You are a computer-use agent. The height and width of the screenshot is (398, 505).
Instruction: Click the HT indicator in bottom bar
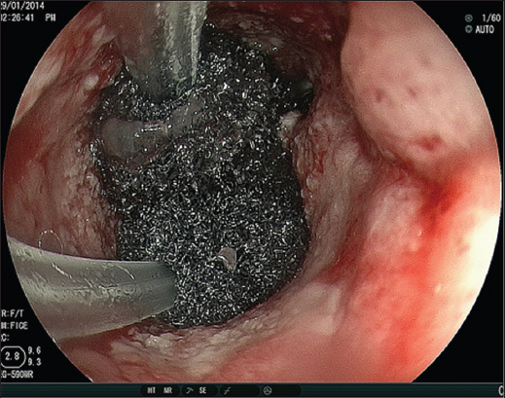tap(152, 390)
